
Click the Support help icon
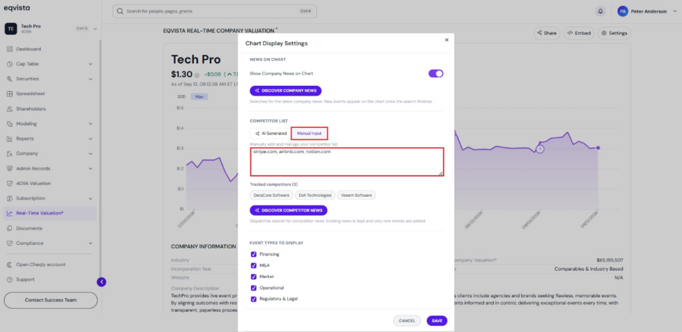[9, 279]
